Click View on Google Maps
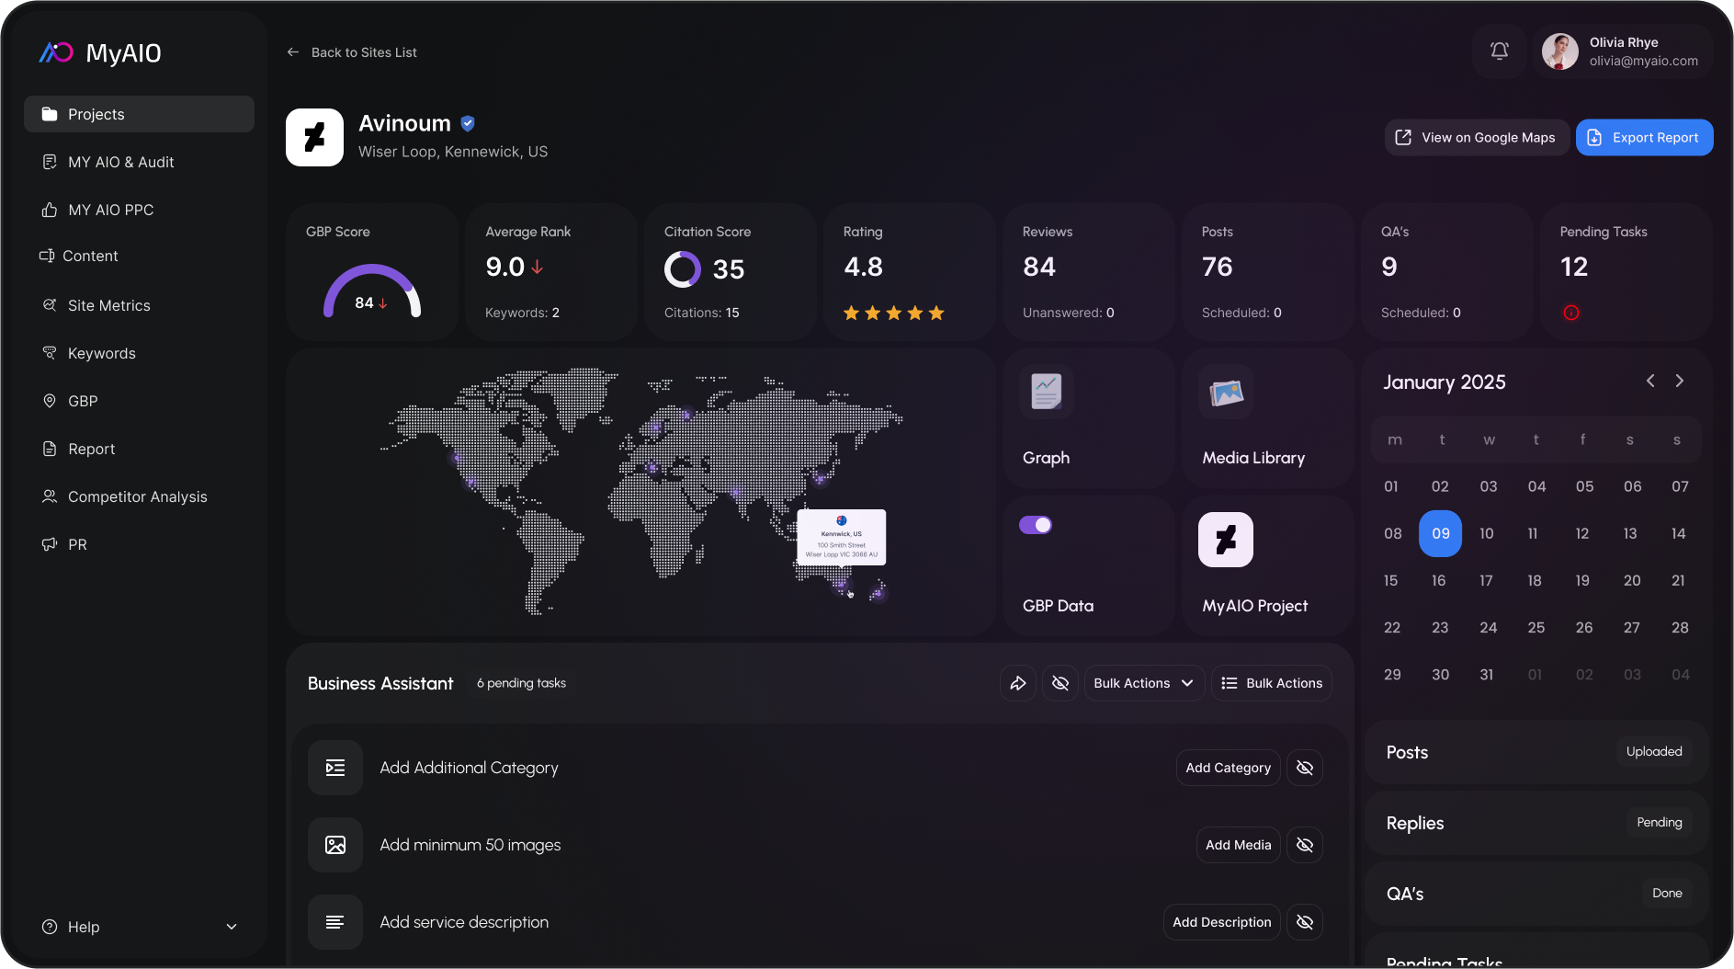 1477,138
